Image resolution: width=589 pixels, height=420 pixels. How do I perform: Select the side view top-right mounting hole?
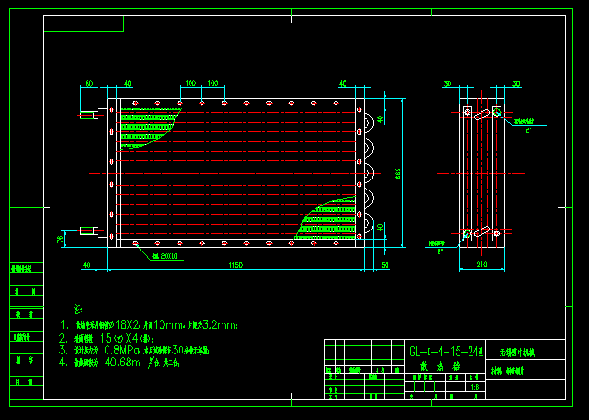pyautogui.click(x=497, y=111)
